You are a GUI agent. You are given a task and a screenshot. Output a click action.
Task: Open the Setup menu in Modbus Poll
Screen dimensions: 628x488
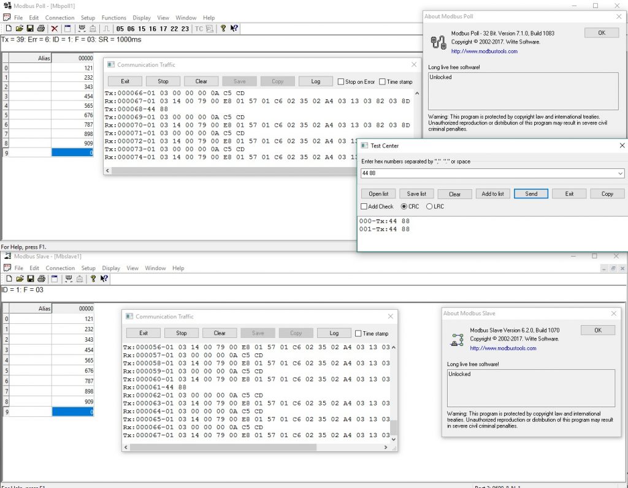pos(88,18)
